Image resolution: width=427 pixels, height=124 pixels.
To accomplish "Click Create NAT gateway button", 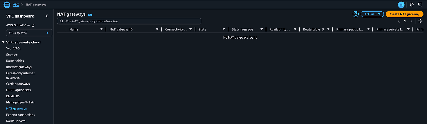I will [405, 14].
